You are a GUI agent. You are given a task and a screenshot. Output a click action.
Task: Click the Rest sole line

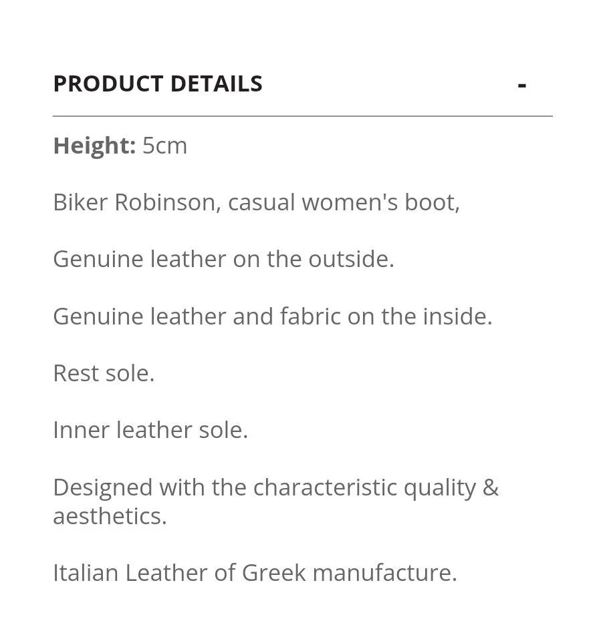[x=104, y=373]
